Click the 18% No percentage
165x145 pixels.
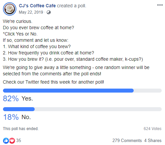[11, 117]
